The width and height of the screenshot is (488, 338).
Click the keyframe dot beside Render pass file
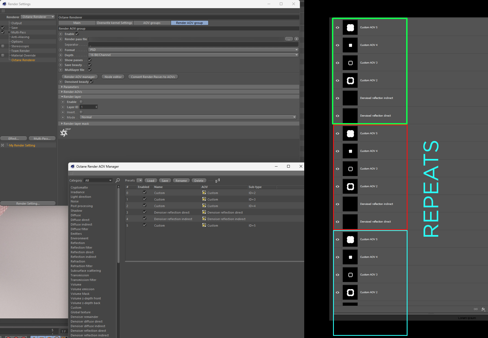(x=61, y=39)
